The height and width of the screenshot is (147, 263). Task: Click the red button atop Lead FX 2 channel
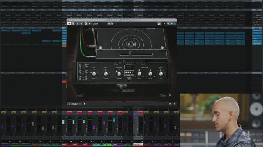[141, 113]
